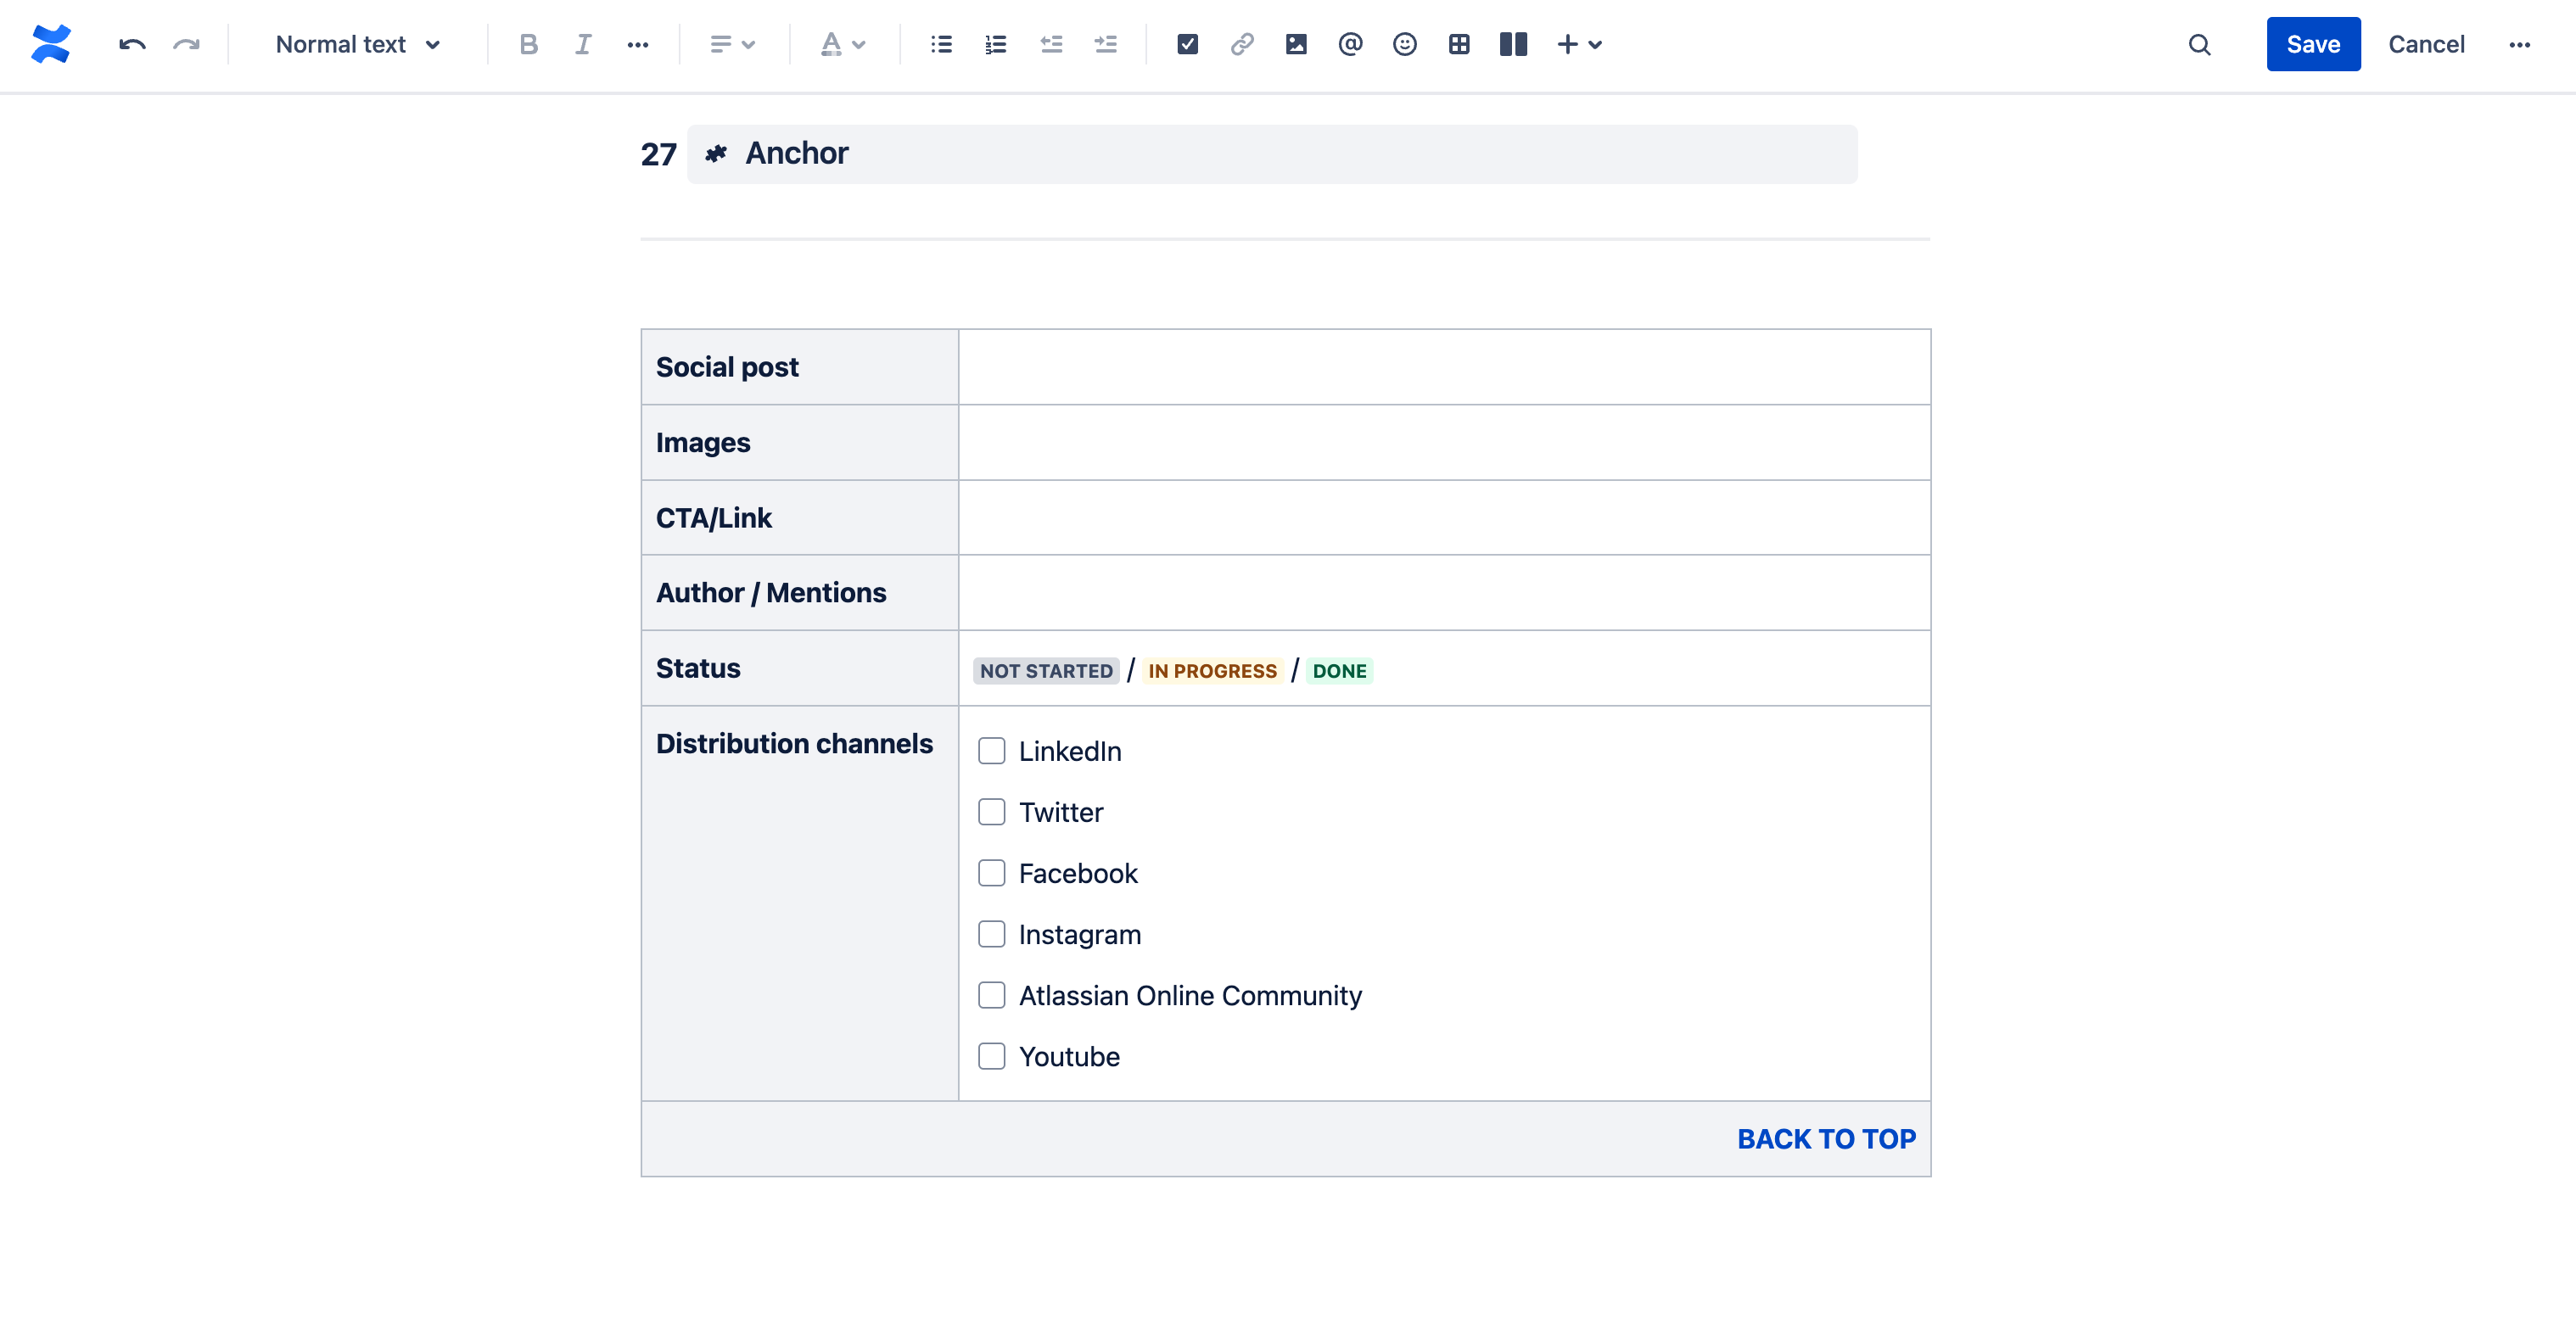Indent the current line
The width and height of the screenshot is (2576, 1325).
1105,44
